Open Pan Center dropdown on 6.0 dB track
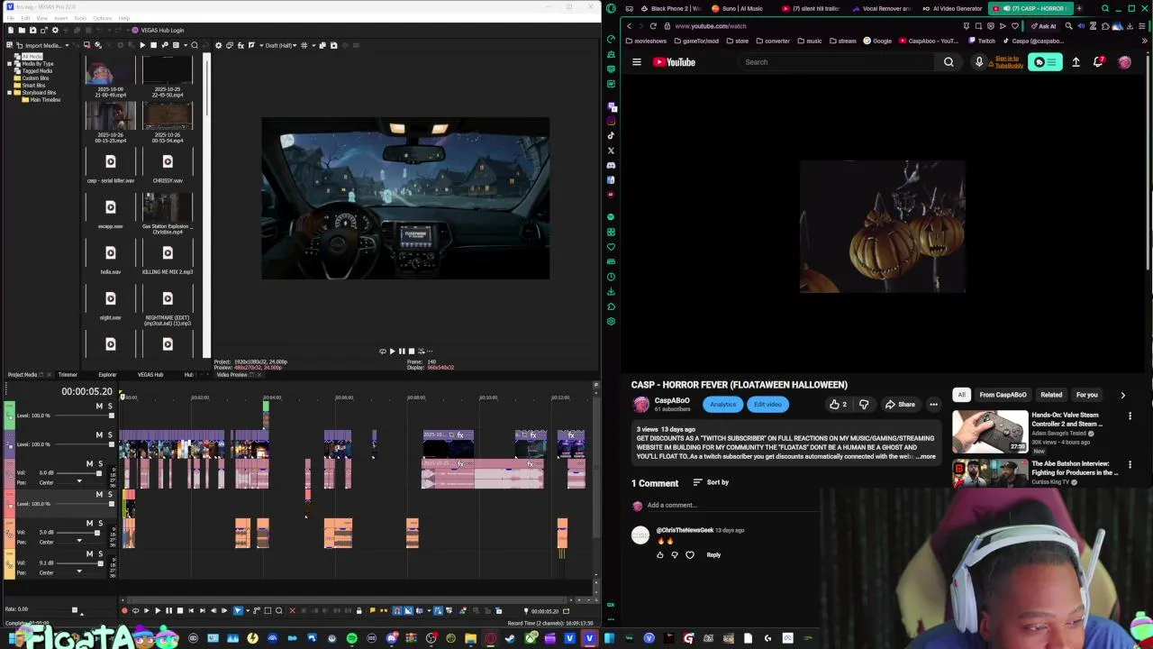Image resolution: width=1153 pixels, height=649 pixels. click(79, 481)
